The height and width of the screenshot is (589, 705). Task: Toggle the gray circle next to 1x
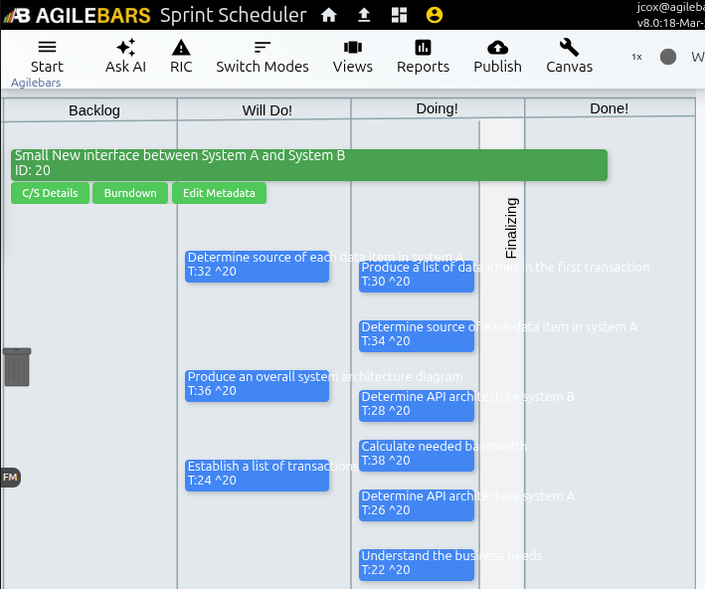[x=668, y=57]
